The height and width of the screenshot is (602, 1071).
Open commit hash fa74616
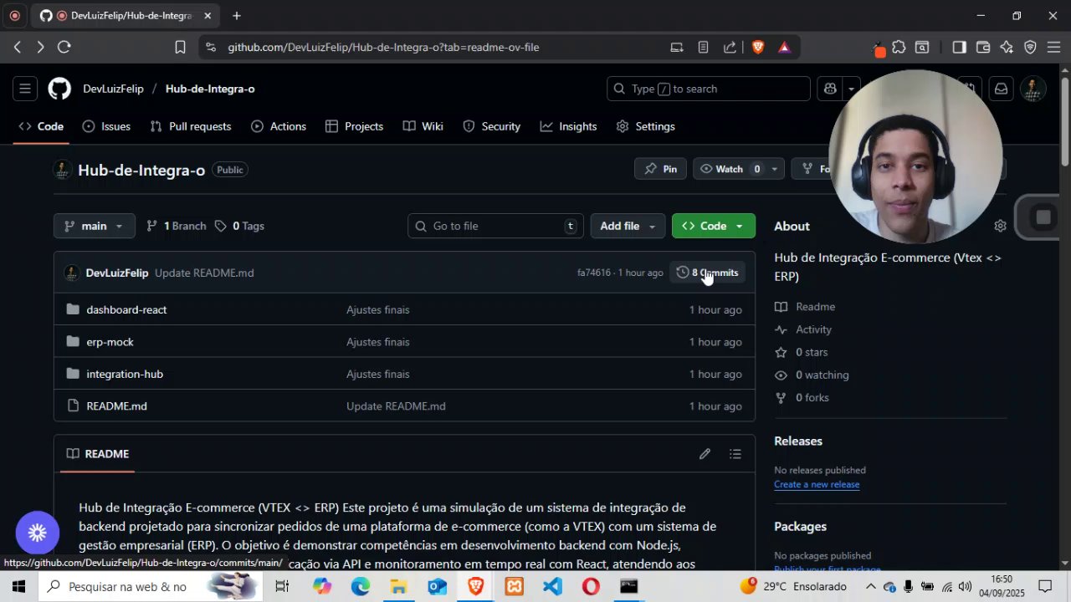[x=594, y=273]
